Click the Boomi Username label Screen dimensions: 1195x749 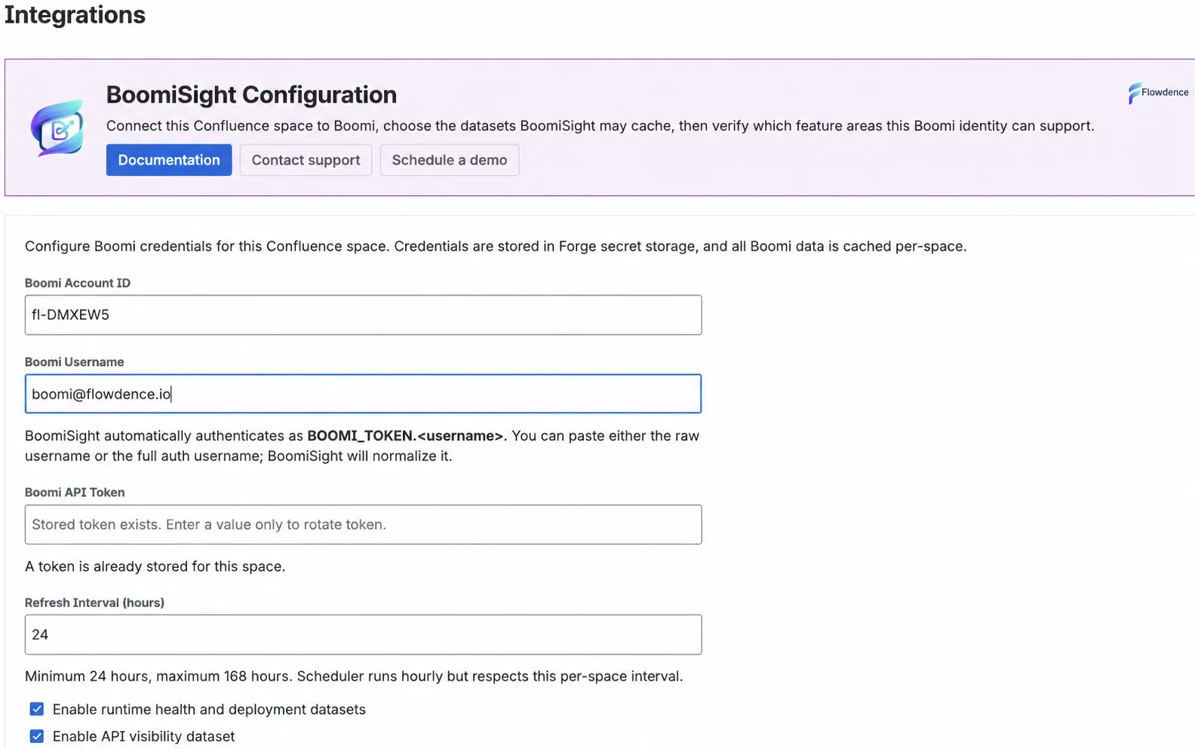pos(74,362)
